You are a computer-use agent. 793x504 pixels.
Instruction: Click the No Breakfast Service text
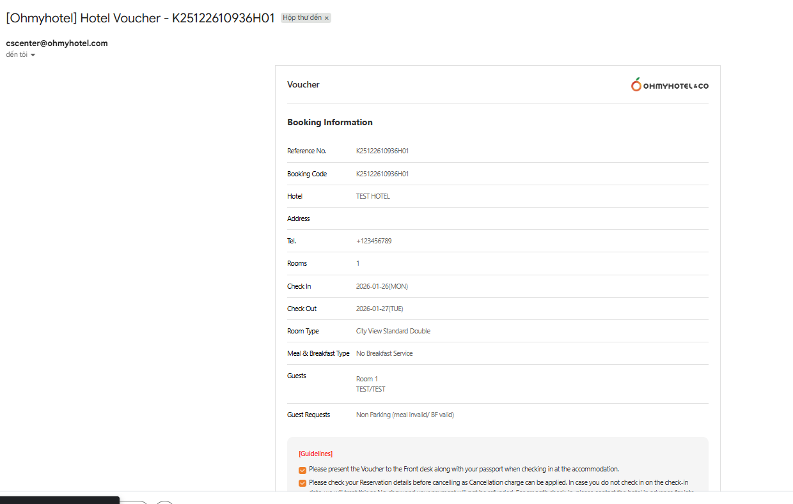(x=384, y=353)
